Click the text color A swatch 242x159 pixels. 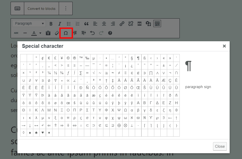(x=34, y=33)
